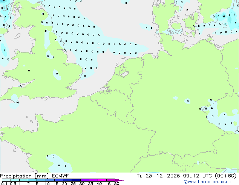Click the legend label '50'
239x185 pixels.
[116, 183]
